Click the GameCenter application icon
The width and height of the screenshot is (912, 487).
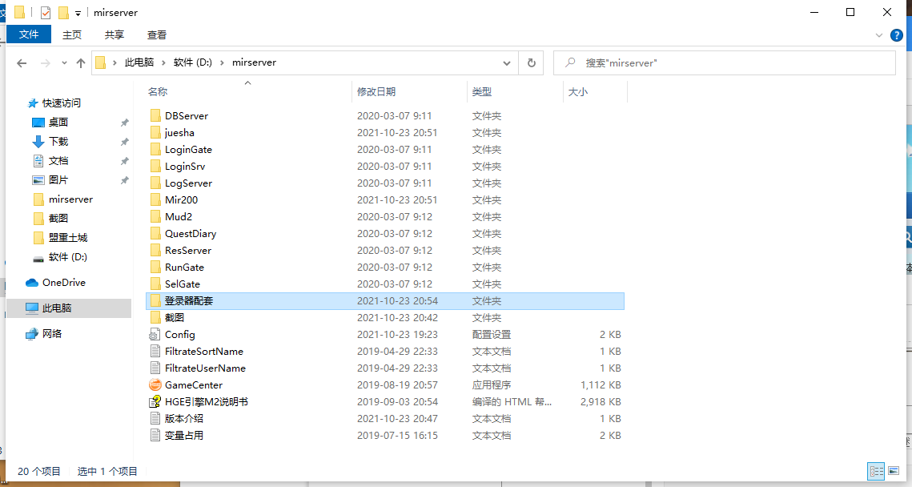pyautogui.click(x=155, y=385)
